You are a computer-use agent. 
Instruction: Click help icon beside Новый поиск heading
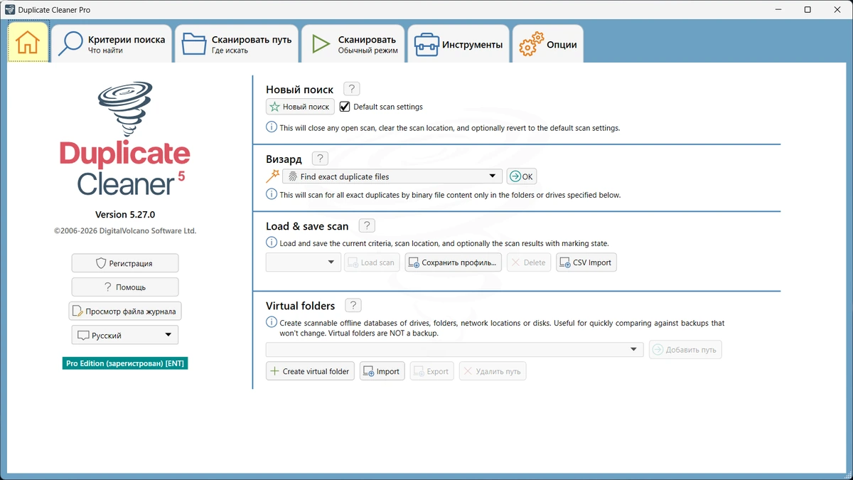351,89
